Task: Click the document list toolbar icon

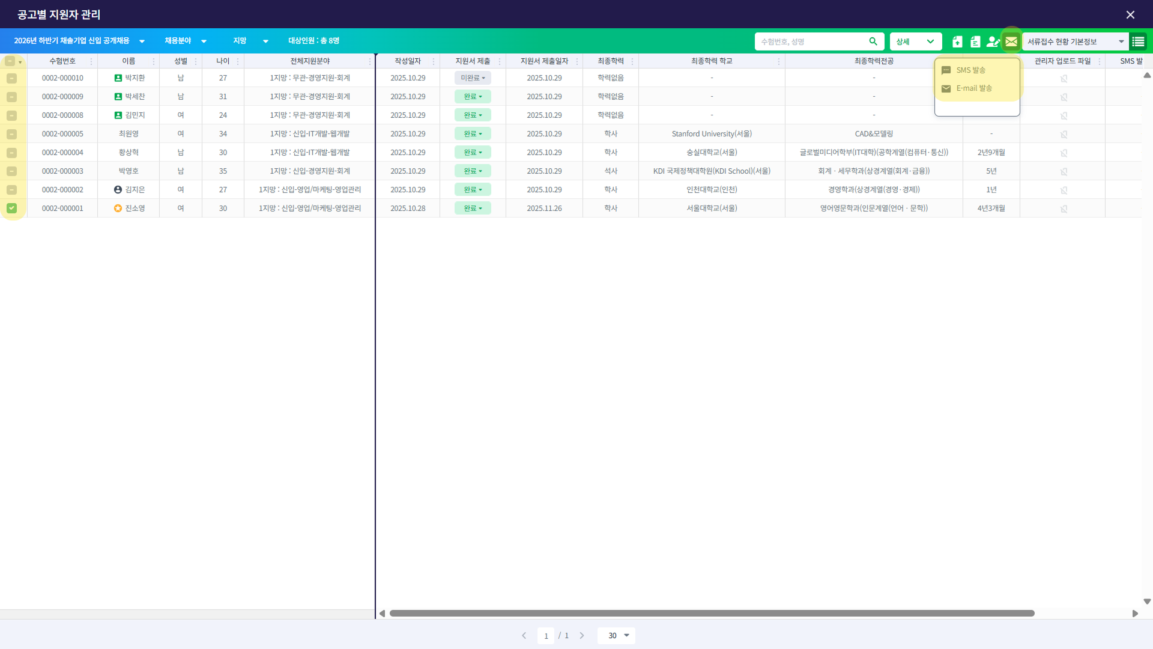Action: 975,41
